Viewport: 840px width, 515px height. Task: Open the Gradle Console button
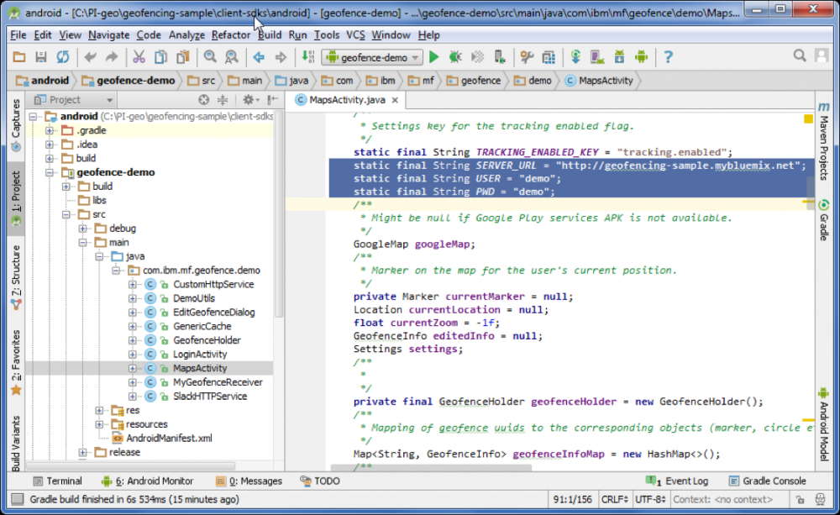pyautogui.click(x=767, y=481)
